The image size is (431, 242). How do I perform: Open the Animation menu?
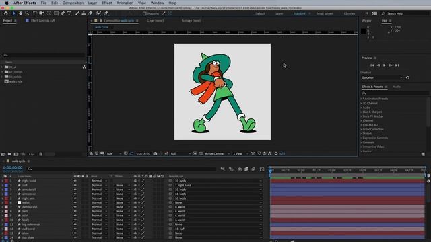point(125,3)
